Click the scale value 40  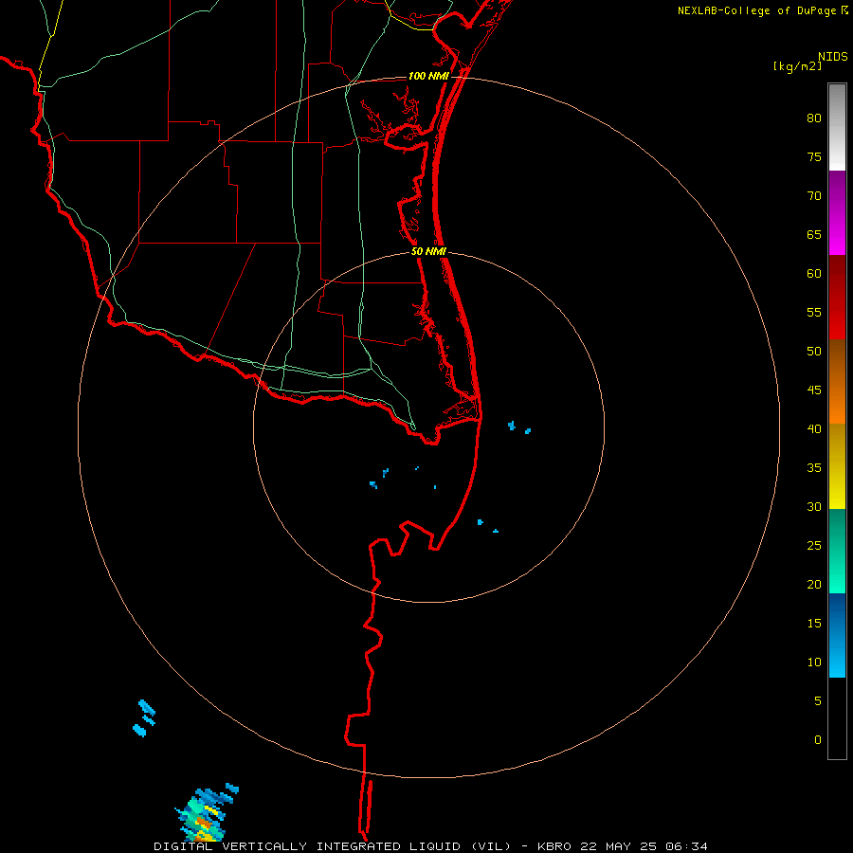point(814,429)
